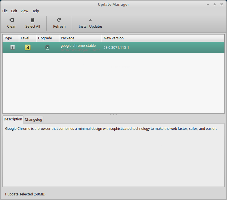This screenshot has height=200, width=227.
Task: Uncheck the google-chrome-stable upgrade checkbox
Action: 47,47
